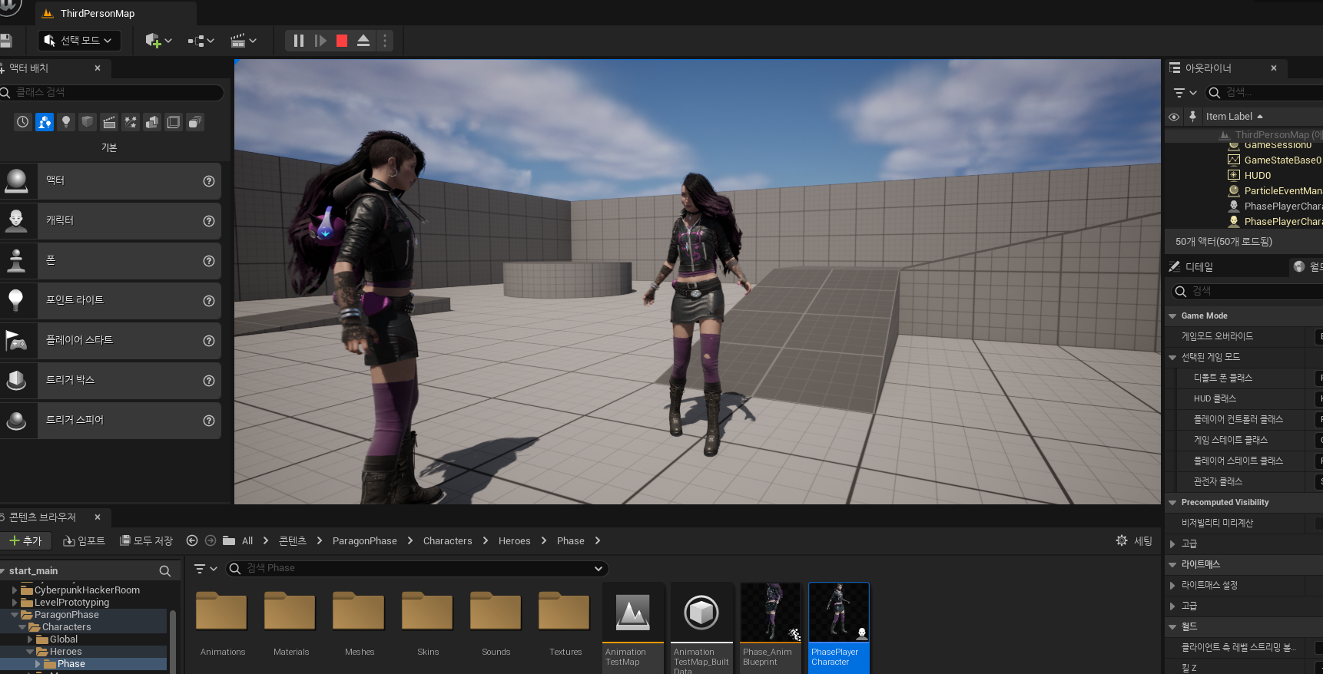This screenshot has width=1323, height=674.
Task: Select the 액터 placement entry
Action: coord(111,181)
